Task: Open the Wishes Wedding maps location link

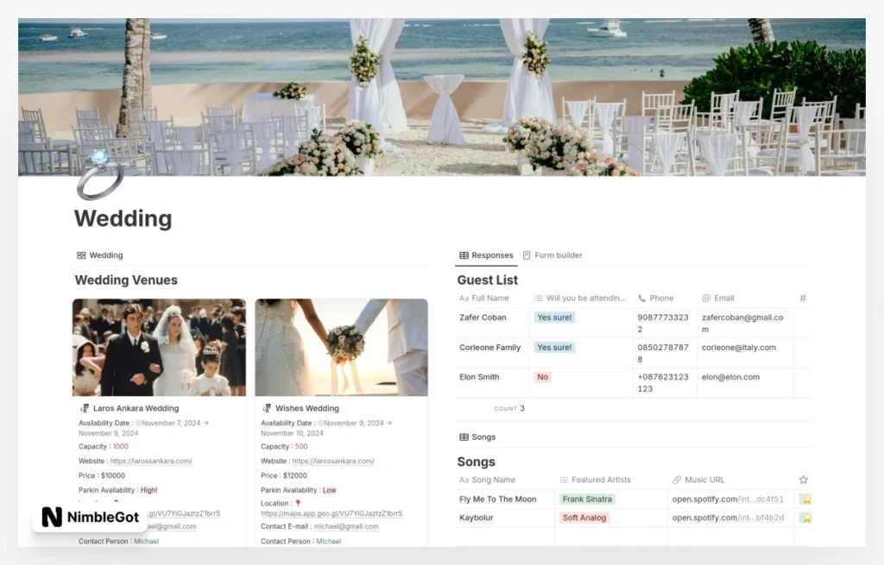Action: [331, 514]
